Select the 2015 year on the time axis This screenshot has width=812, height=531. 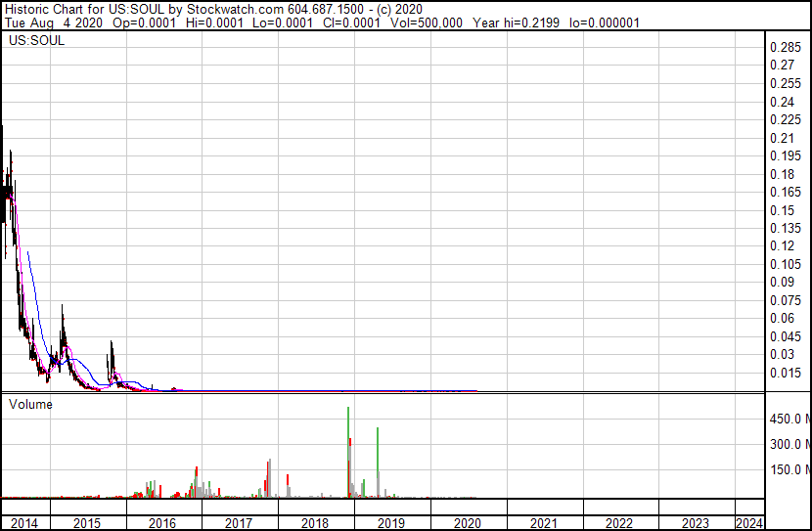(88, 523)
